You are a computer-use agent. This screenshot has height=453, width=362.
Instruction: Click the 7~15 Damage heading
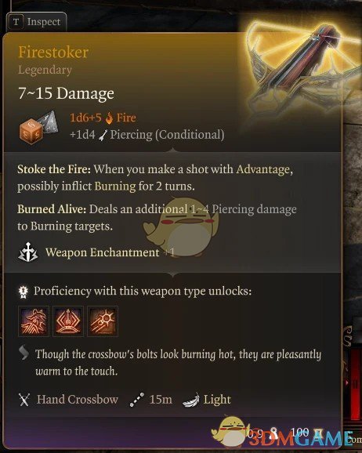66,93
